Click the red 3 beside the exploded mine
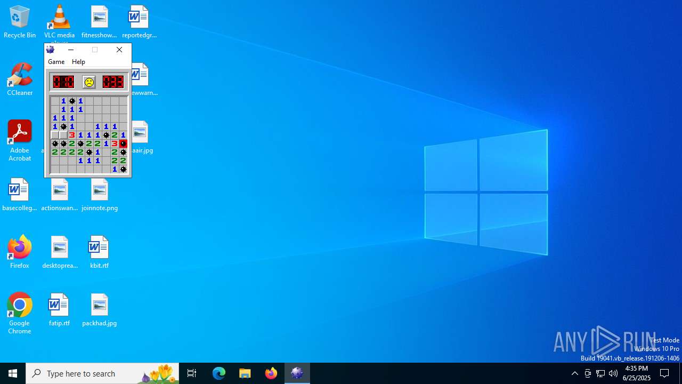This screenshot has width=682, height=384. (115, 143)
